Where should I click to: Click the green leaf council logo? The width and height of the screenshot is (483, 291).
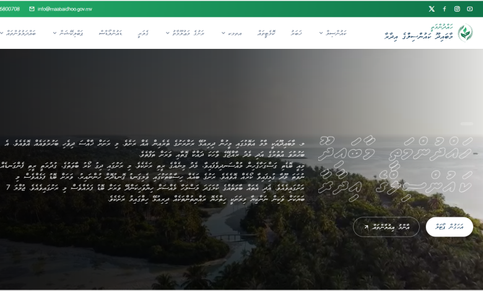click(465, 33)
